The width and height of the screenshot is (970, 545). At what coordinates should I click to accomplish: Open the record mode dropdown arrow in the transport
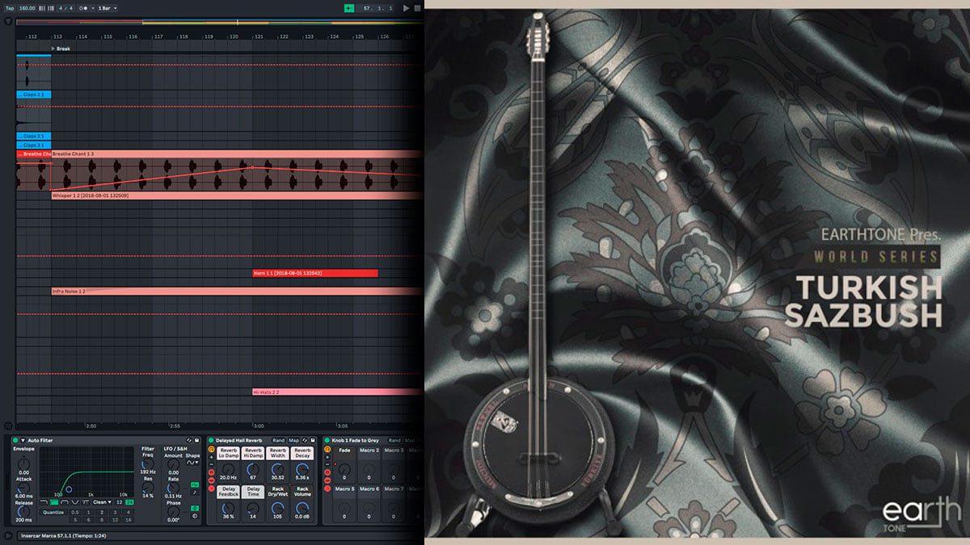coord(93,8)
